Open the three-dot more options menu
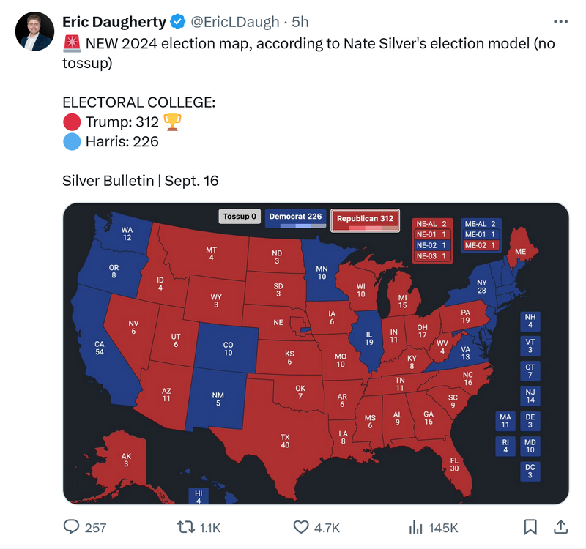586x549 pixels. coord(560,22)
